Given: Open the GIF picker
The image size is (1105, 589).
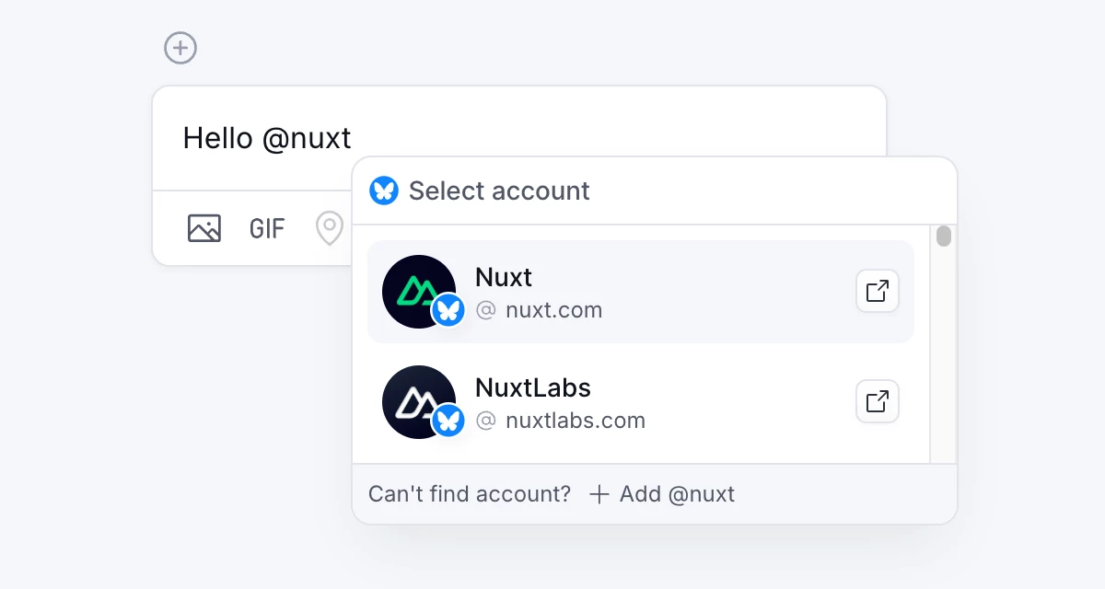Looking at the screenshot, I should click(266, 228).
